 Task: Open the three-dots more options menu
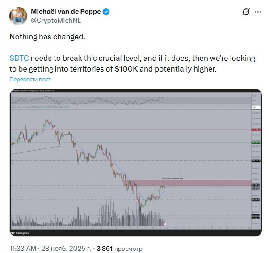pyautogui.click(x=258, y=12)
